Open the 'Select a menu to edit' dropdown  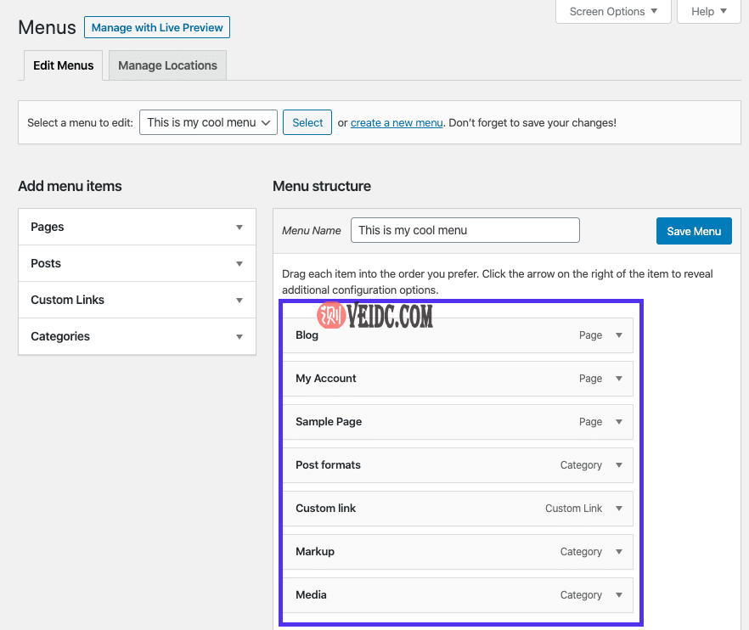[208, 122]
